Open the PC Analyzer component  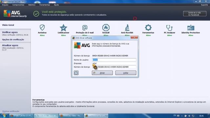(169, 29)
